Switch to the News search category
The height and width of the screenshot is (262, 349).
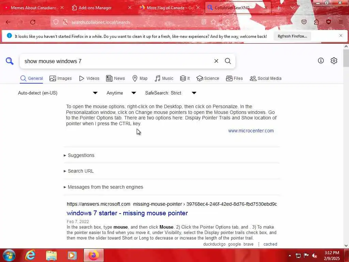(x=115, y=78)
